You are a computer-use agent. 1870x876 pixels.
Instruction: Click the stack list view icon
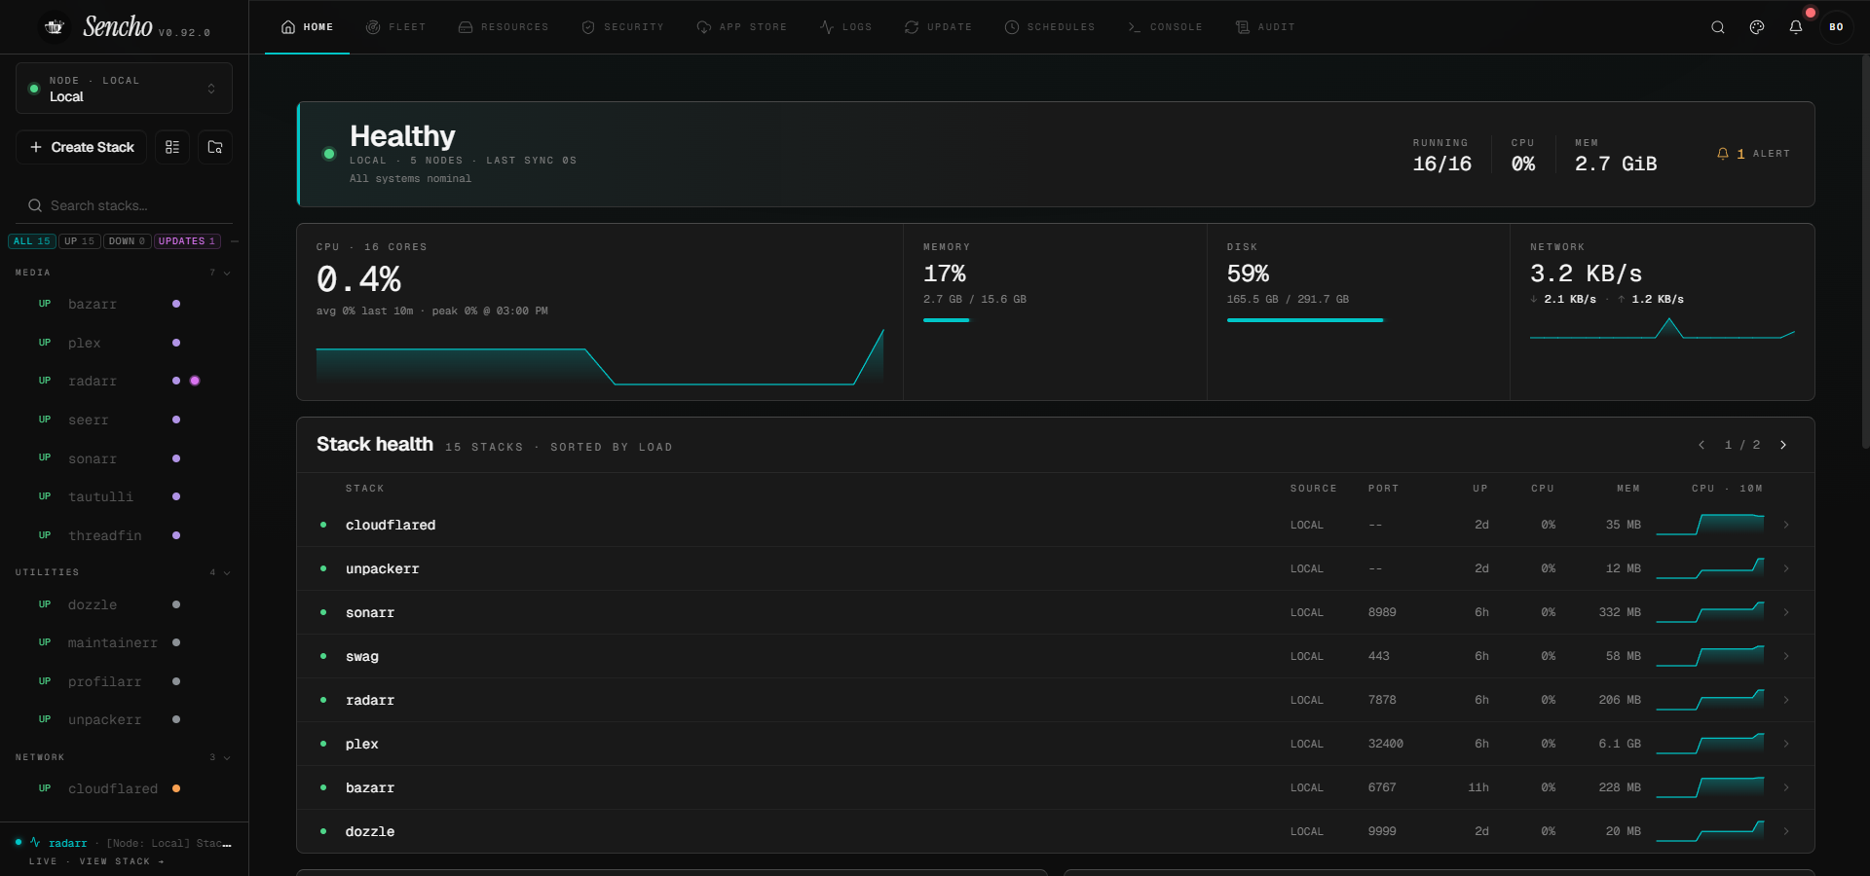(172, 147)
